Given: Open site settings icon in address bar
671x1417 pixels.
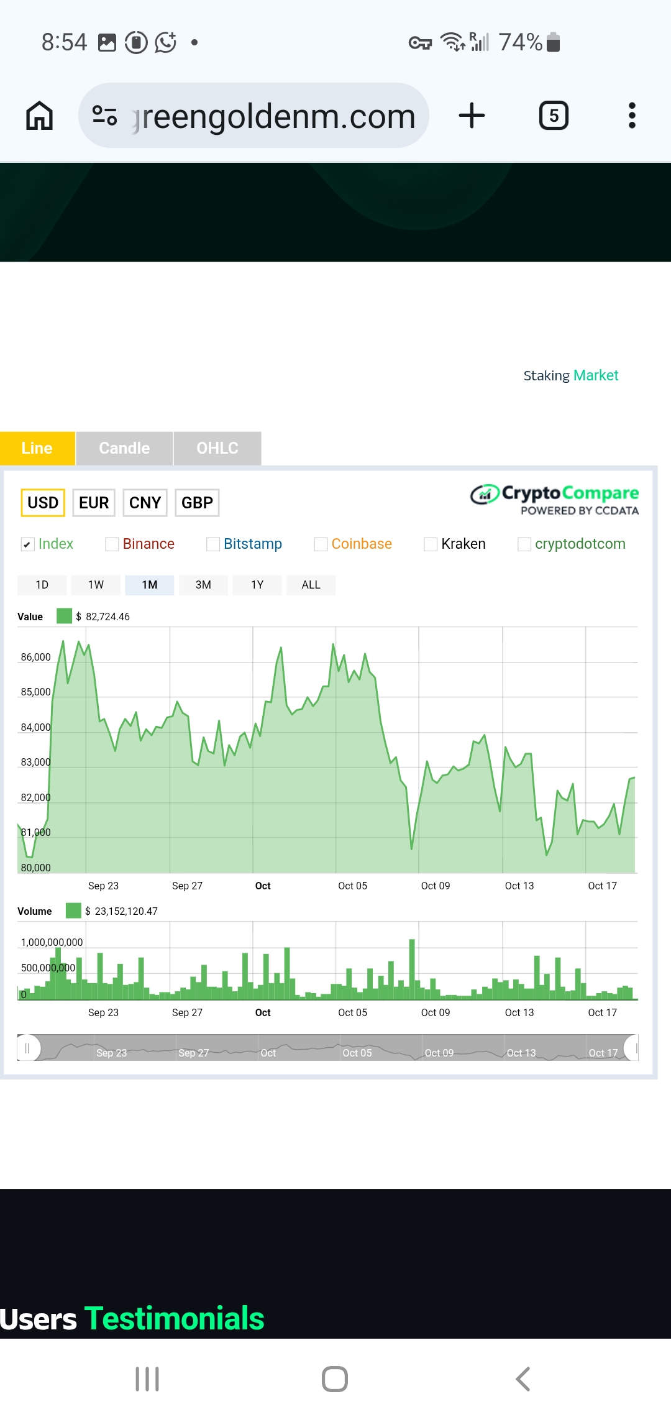Looking at the screenshot, I should coord(104,116).
